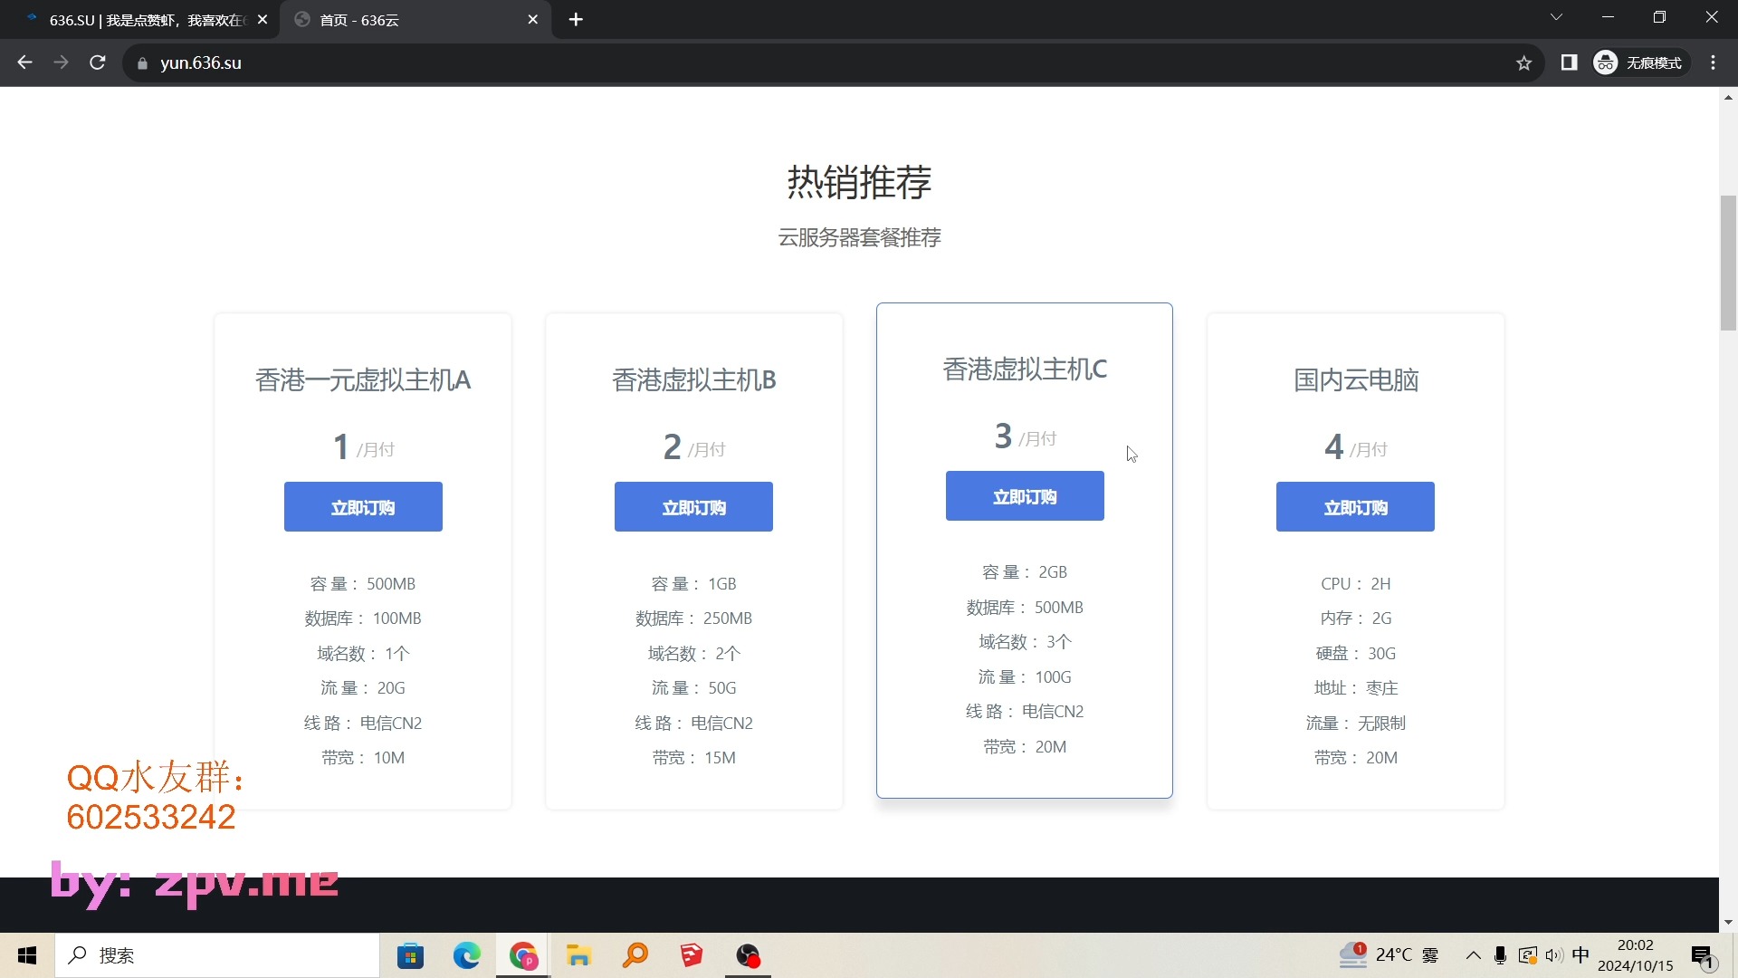
Task: Click the scrollbar up arrow
Action: pyautogui.click(x=1728, y=97)
